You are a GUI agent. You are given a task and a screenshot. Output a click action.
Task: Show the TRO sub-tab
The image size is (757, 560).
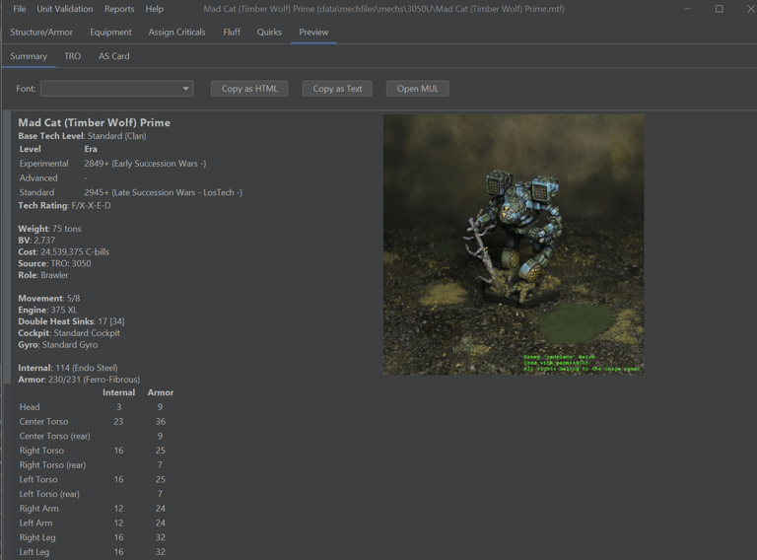[72, 56]
